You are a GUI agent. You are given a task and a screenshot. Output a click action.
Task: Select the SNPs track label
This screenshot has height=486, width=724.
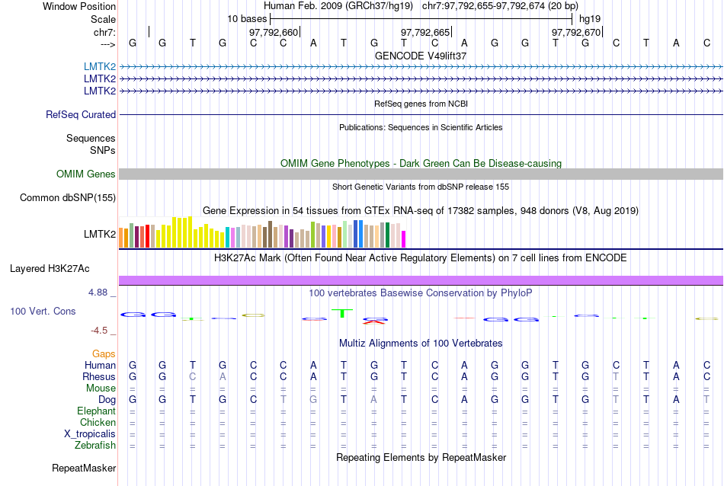pos(103,150)
